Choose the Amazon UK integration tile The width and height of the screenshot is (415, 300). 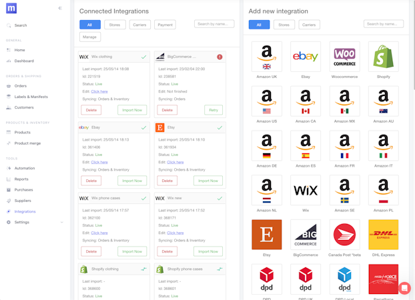coord(266,57)
